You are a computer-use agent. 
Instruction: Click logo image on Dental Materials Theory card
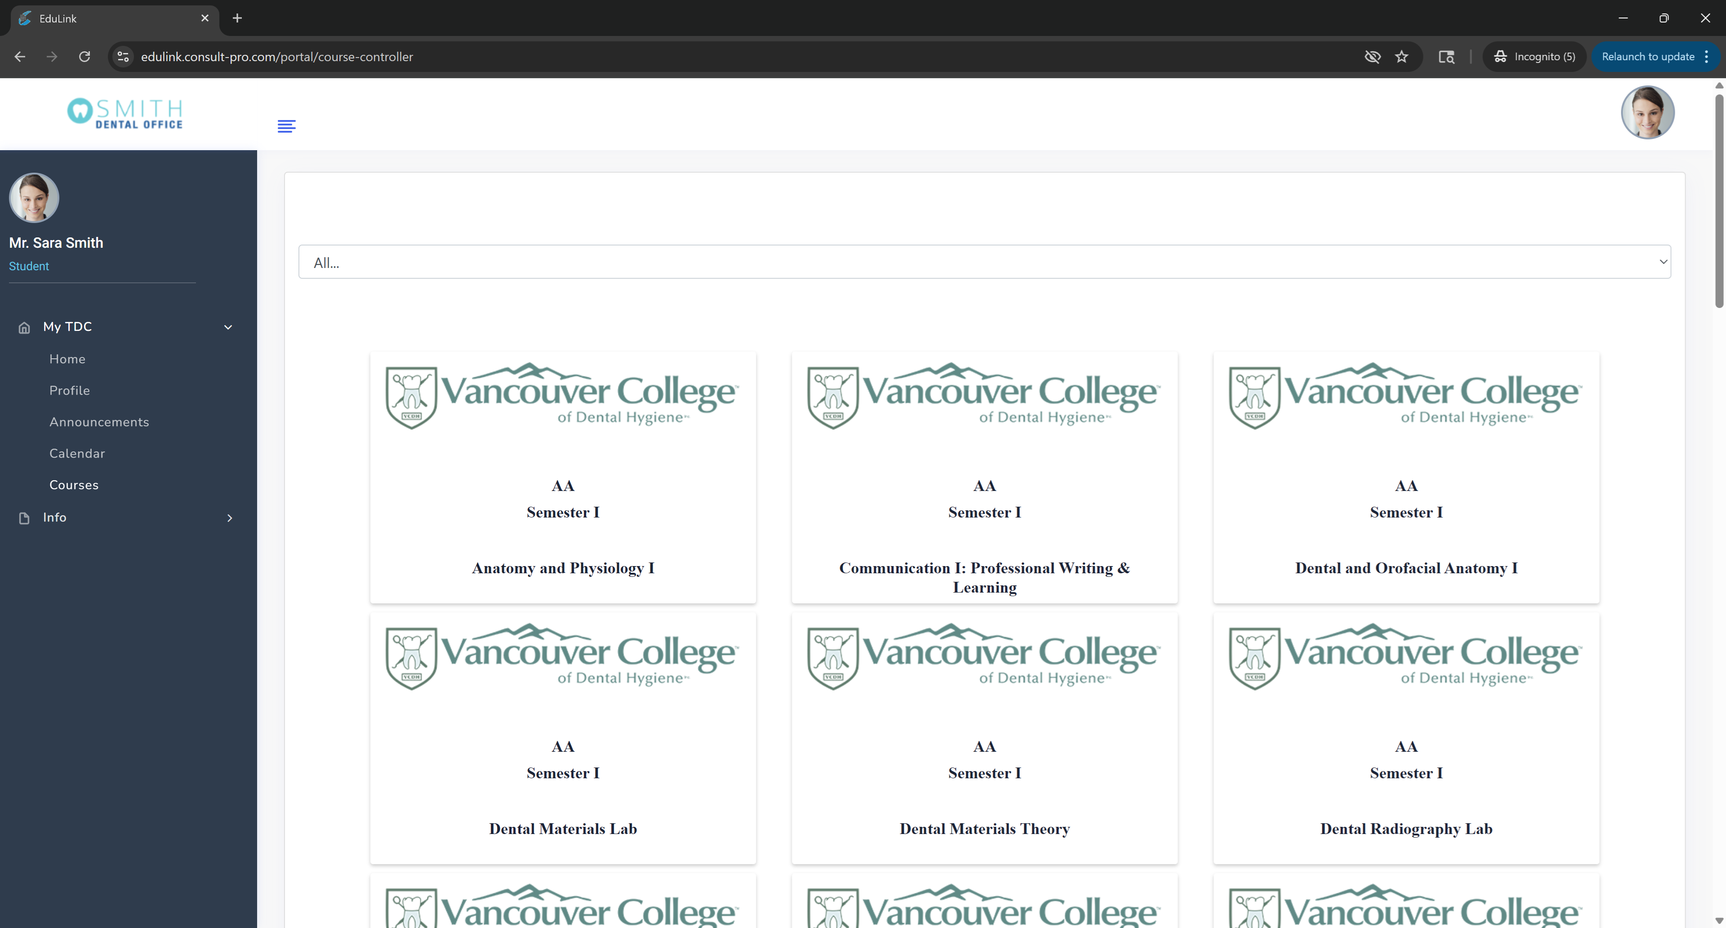pyautogui.click(x=984, y=656)
